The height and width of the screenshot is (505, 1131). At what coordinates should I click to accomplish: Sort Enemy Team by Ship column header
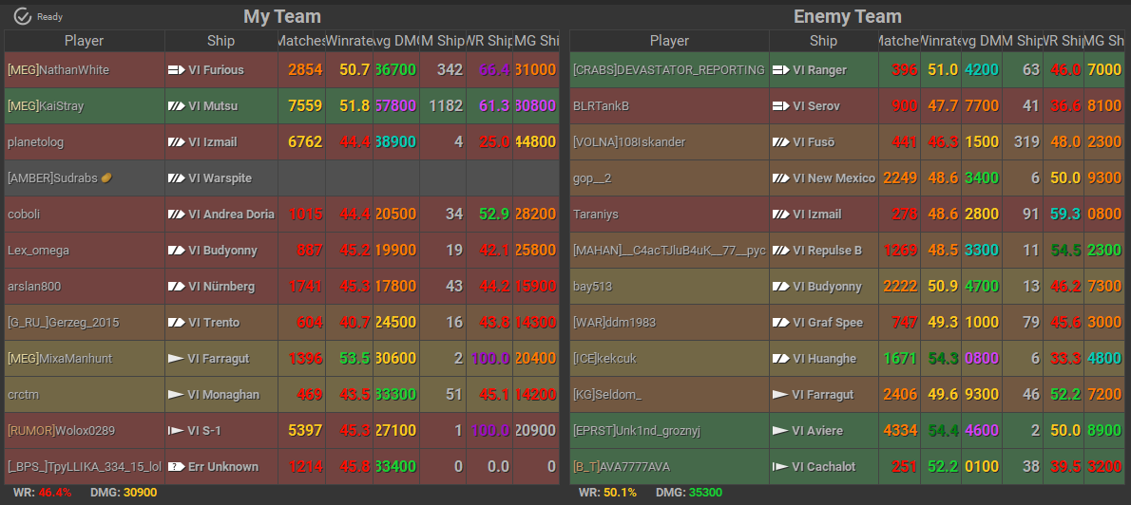point(823,41)
